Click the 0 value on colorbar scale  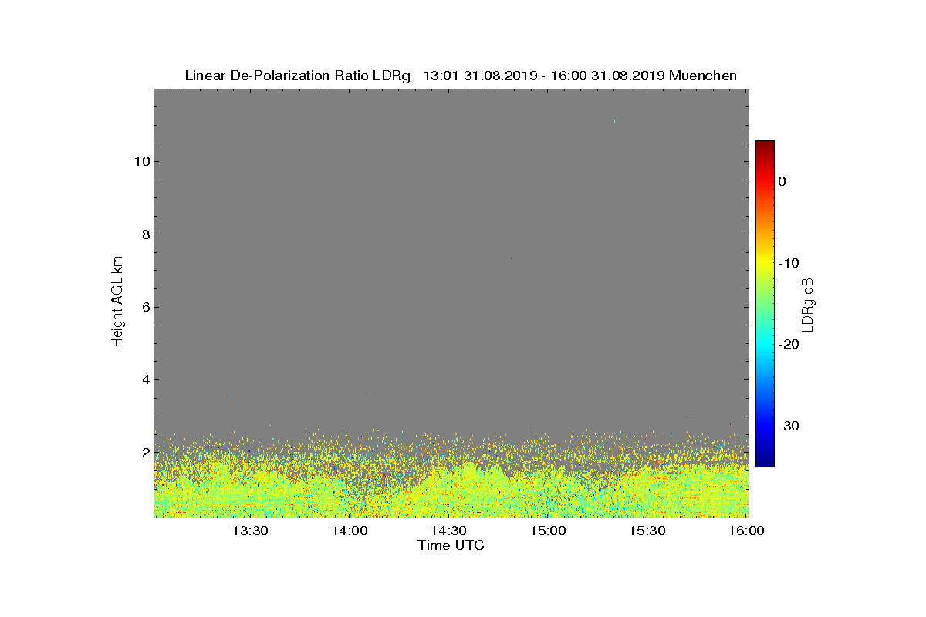782,181
